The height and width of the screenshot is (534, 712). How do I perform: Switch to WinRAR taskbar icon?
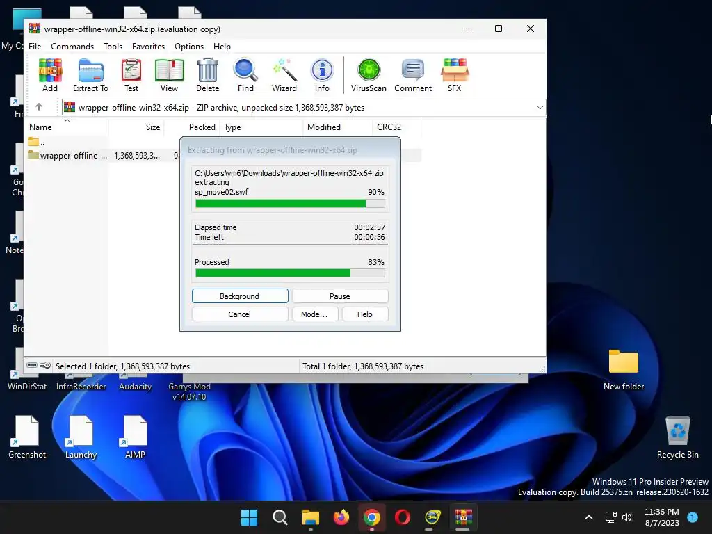pos(464,517)
